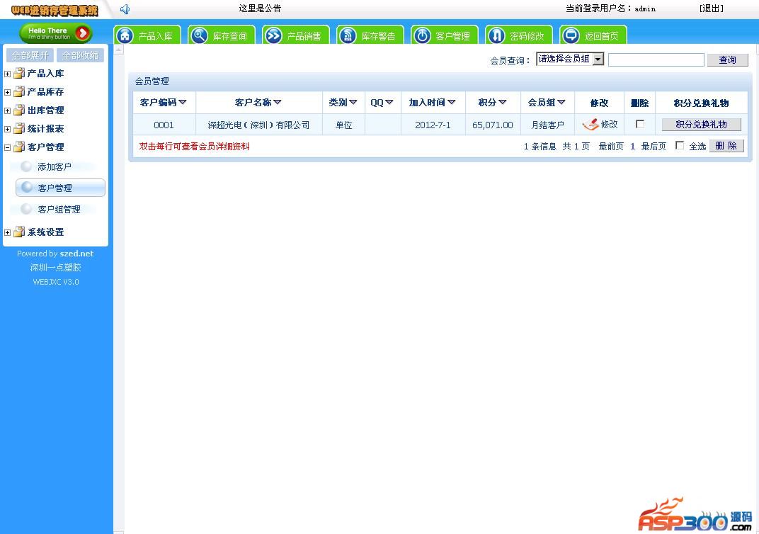The width and height of the screenshot is (759, 534).
Task: Click the 65,071.00 points cell
Action: [x=492, y=125]
